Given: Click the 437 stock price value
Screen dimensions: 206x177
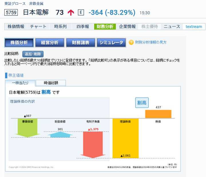Looking at the screenshot, I should pos(158,107).
